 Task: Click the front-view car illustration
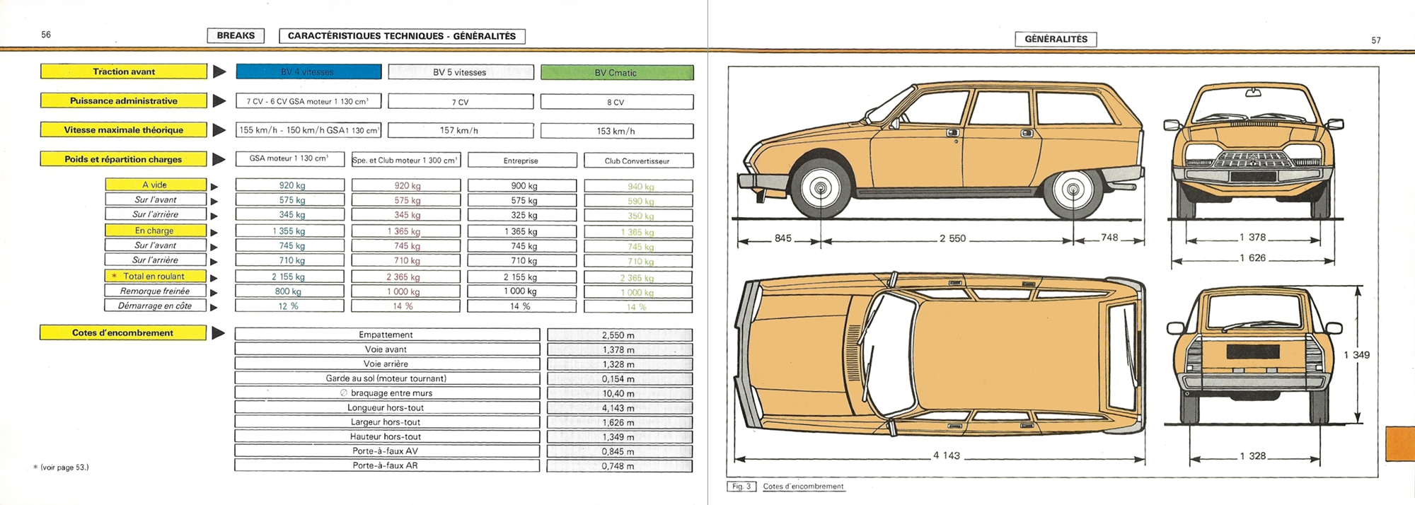[x=1253, y=149]
